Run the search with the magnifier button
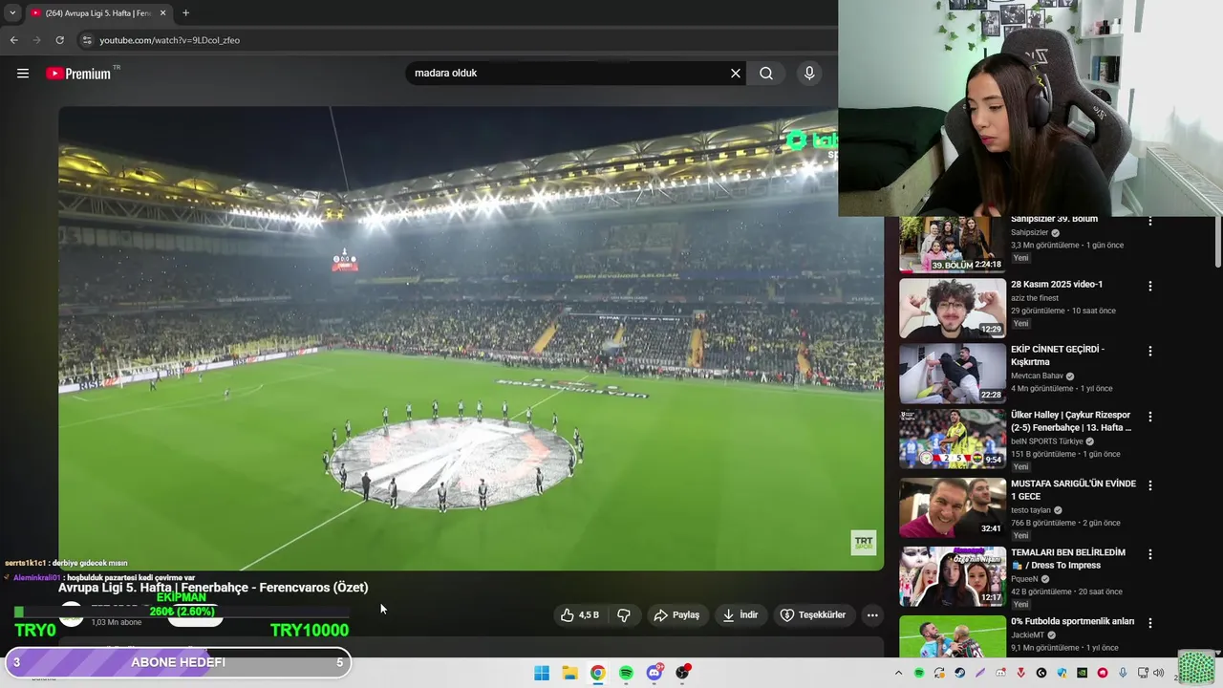This screenshot has width=1223, height=688. (766, 74)
